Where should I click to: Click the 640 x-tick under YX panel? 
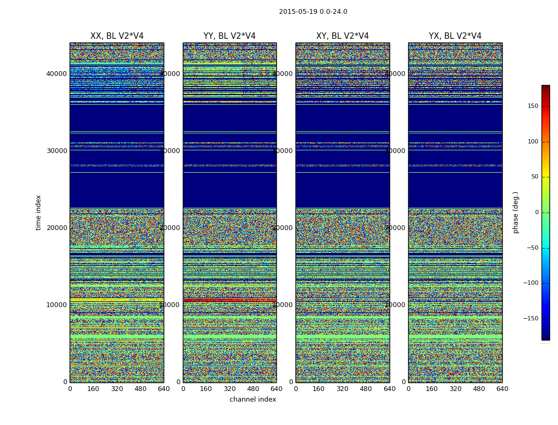point(502,389)
